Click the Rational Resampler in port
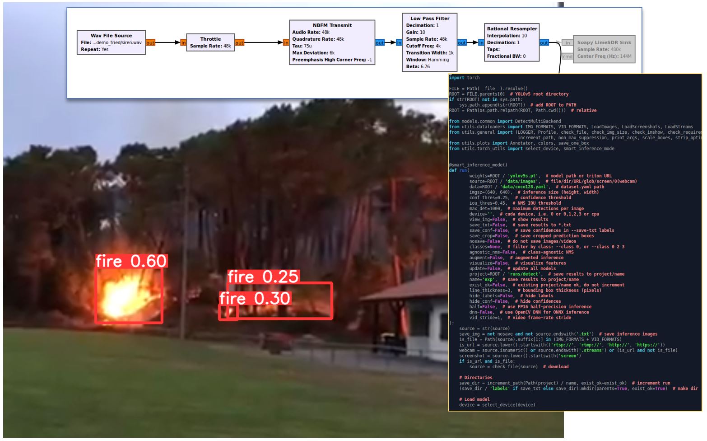The height and width of the screenshot is (441, 707). 481,43
